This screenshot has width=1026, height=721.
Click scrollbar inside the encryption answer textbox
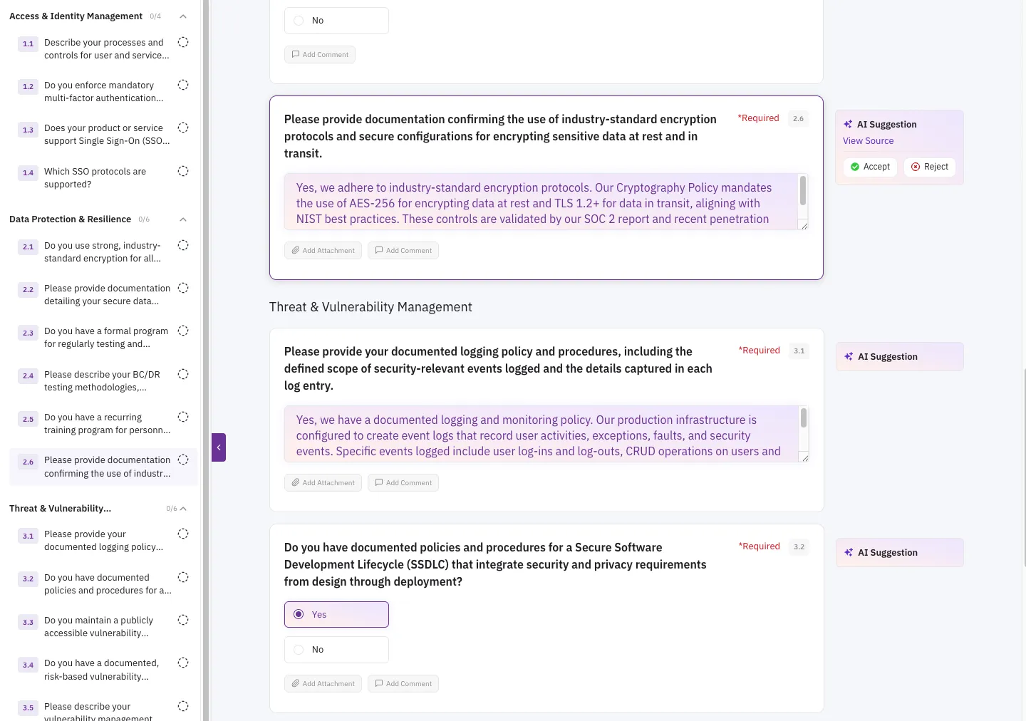click(x=803, y=192)
